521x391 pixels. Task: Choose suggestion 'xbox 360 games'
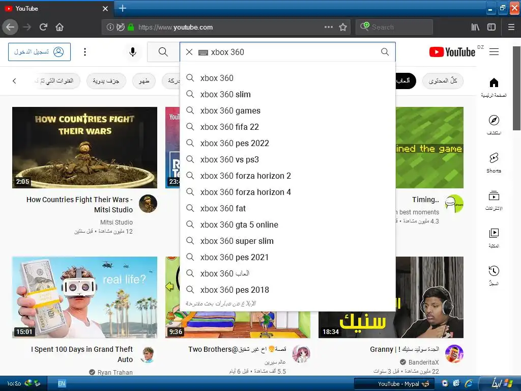coord(288,110)
